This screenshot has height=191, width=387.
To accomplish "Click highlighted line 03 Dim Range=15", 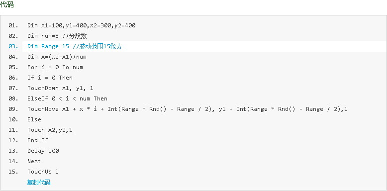I will click(75, 46).
